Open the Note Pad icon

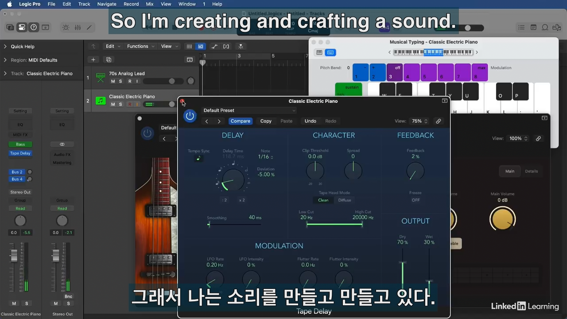[533, 27]
